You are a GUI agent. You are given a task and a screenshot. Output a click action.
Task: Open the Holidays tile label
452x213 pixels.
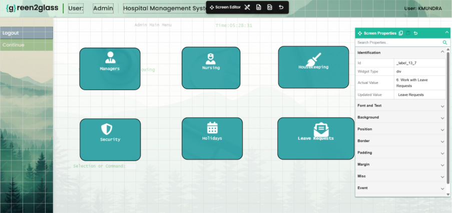[212, 138]
